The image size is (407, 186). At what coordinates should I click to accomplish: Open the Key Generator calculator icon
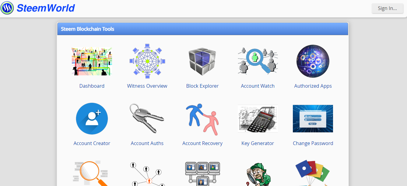[x=258, y=119]
